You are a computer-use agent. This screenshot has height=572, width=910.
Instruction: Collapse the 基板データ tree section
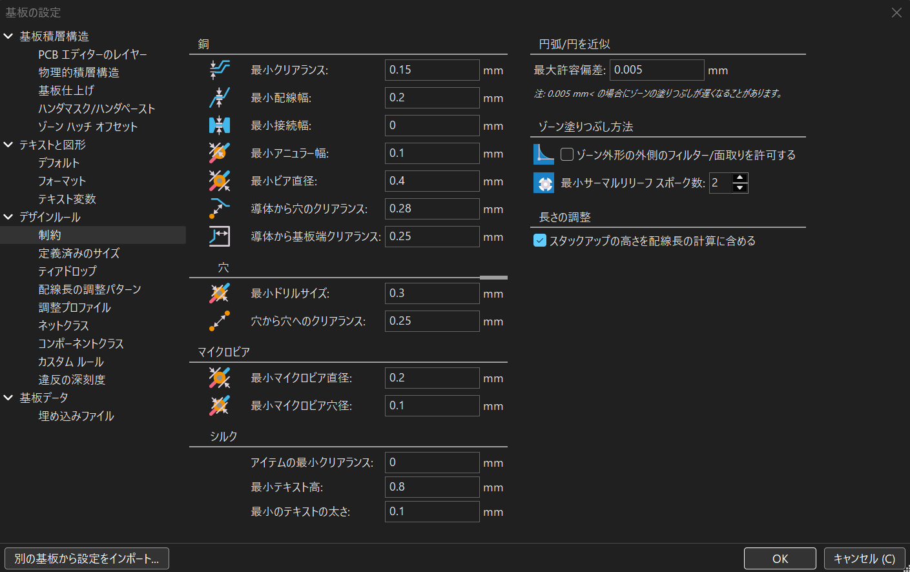(8, 398)
